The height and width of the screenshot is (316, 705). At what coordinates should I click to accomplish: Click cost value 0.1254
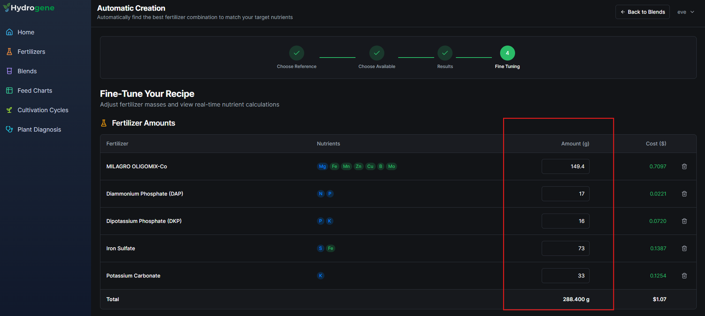[x=658, y=276]
